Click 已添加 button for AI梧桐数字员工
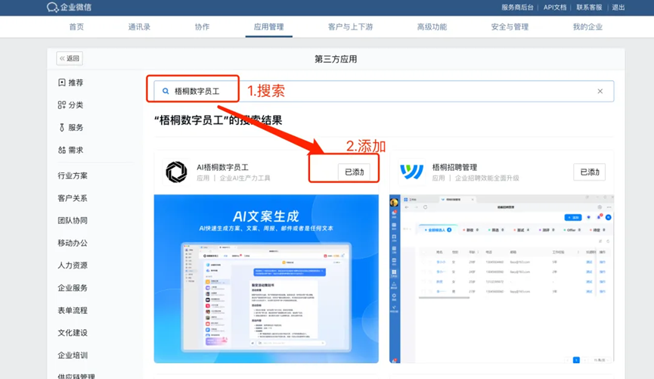 (354, 172)
